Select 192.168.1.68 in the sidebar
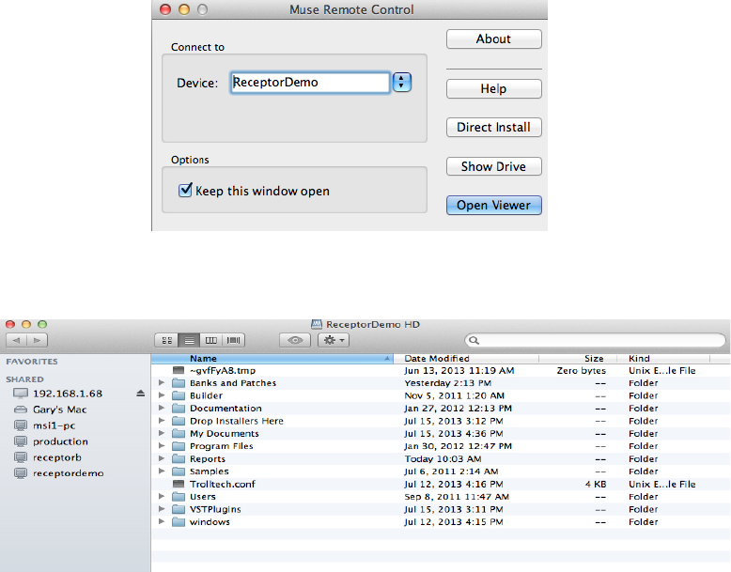 tap(68, 394)
